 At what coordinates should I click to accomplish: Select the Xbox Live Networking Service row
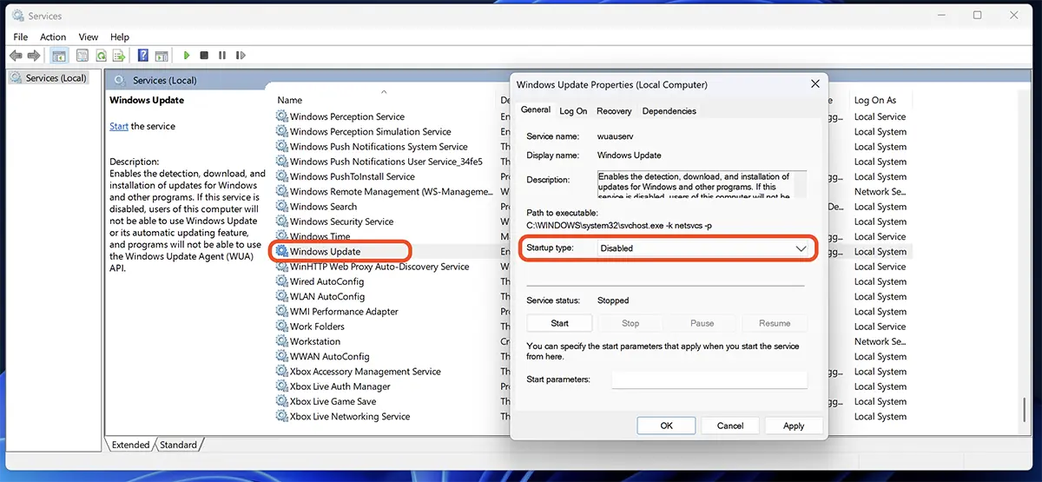pyautogui.click(x=350, y=416)
